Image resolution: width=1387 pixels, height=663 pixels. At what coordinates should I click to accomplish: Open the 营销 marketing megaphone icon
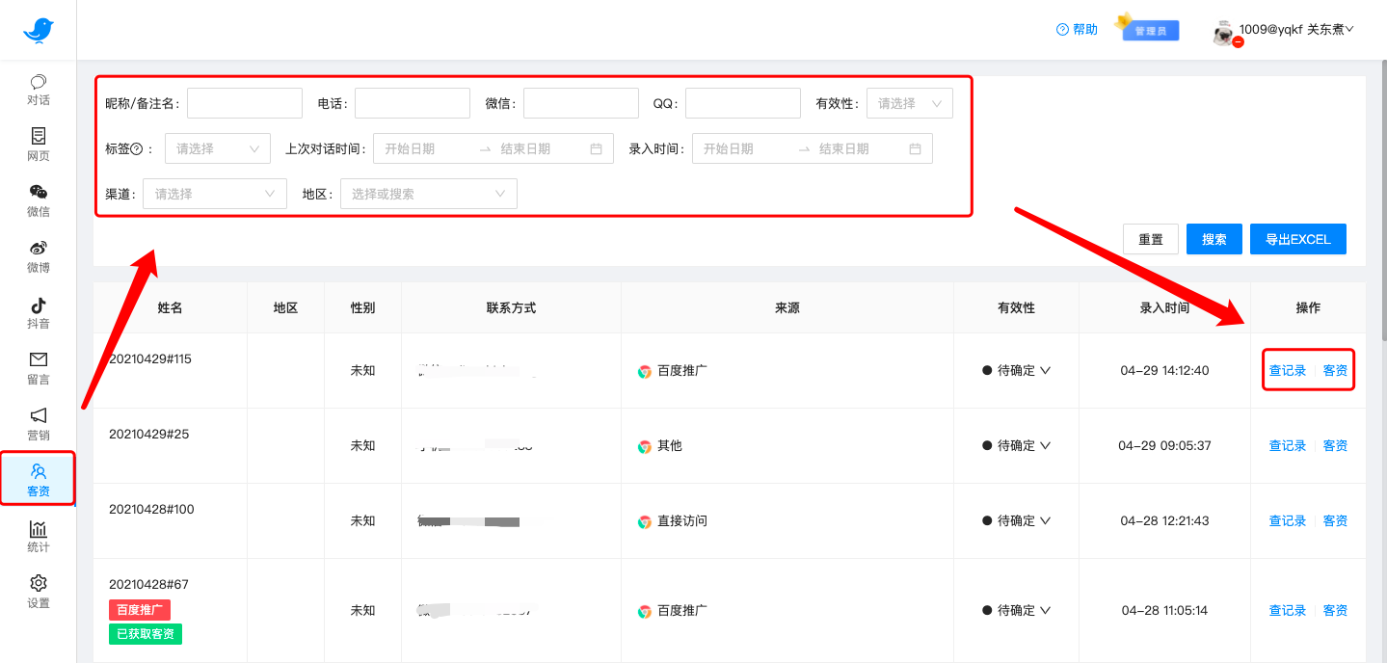39,424
